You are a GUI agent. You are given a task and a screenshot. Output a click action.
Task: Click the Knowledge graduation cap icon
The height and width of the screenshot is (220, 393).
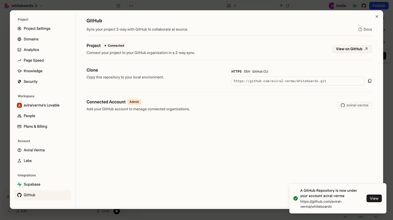19,71
